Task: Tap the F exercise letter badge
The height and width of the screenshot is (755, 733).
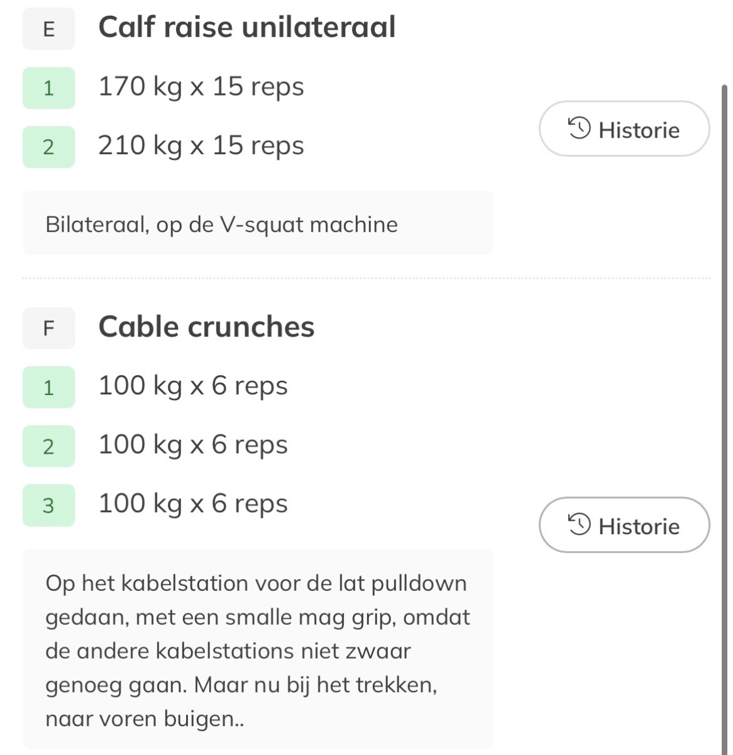Action: pos(48,328)
